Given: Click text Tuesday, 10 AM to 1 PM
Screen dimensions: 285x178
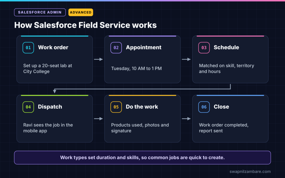Looking at the screenshot, I should click(136, 68).
